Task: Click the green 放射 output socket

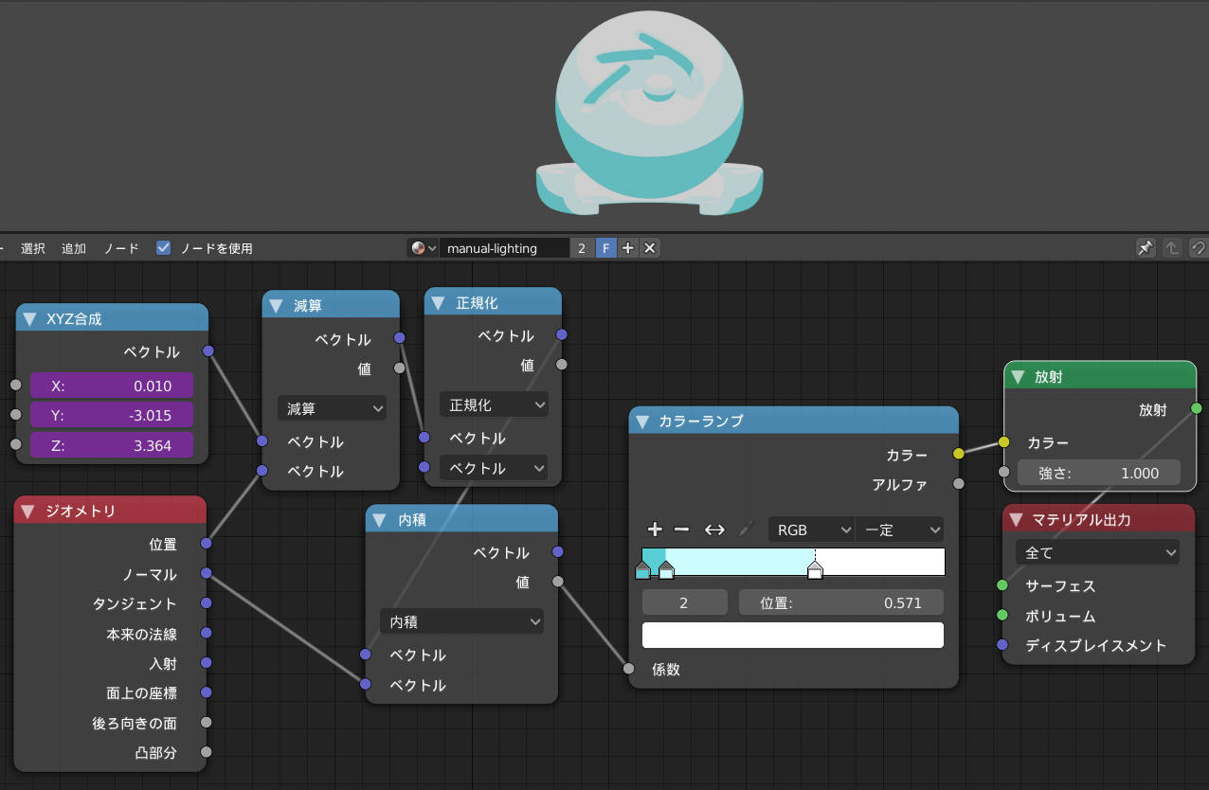Action: click(1196, 409)
